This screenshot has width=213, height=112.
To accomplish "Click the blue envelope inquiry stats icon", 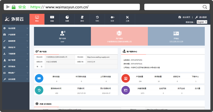I will click(x=39, y=78).
